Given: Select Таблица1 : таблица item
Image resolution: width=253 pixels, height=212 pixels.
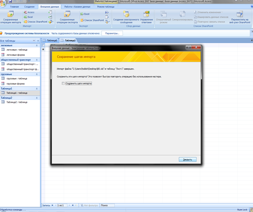Looking at the screenshot, I should (20, 93).
